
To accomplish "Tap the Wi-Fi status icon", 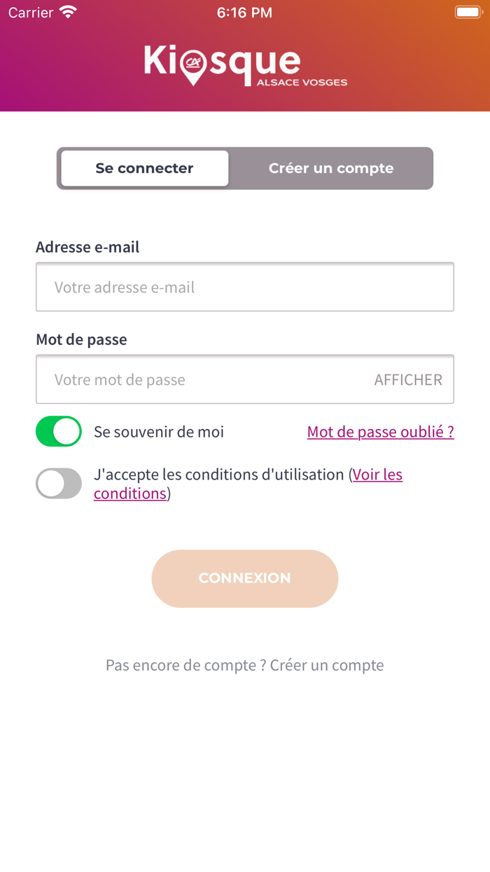I will click(68, 13).
